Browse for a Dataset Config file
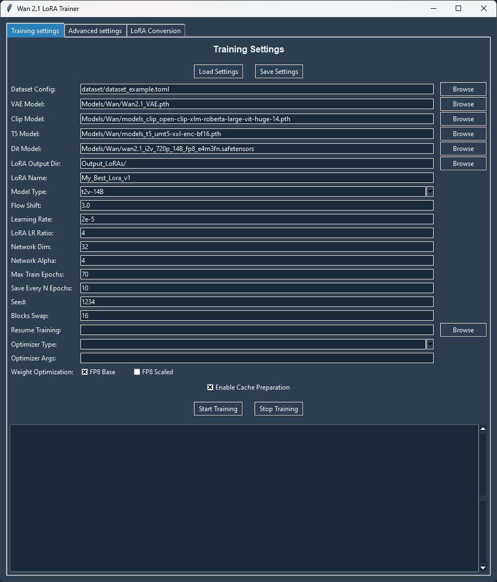Image resolution: width=497 pixels, height=582 pixels. coord(463,89)
